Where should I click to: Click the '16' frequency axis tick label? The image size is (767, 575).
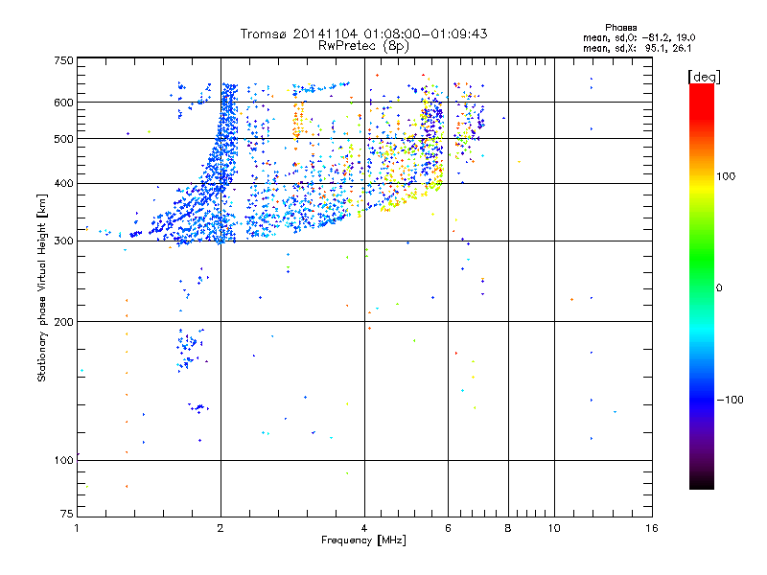pos(652,528)
